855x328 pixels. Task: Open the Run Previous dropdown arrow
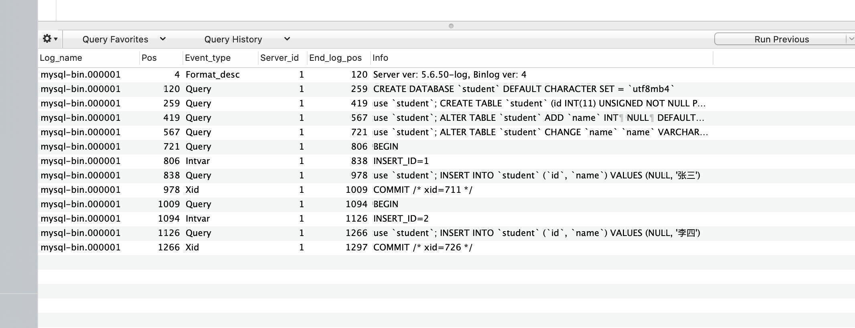click(x=851, y=39)
